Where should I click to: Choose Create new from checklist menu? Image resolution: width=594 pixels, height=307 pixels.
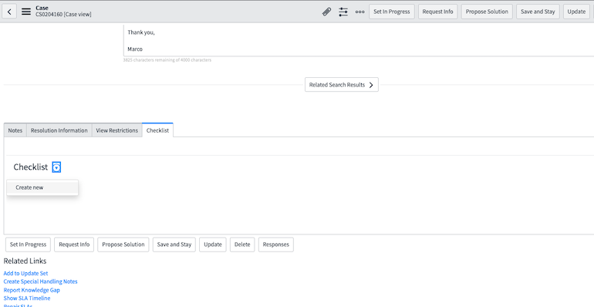42,187
